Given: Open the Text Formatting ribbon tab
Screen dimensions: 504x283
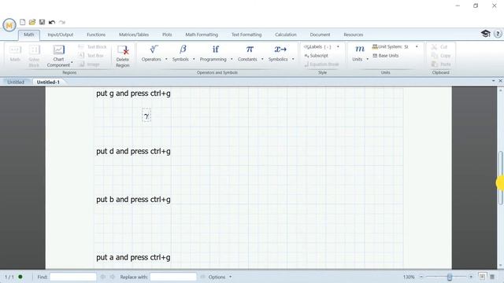Looking at the screenshot, I should tap(246, 35).
